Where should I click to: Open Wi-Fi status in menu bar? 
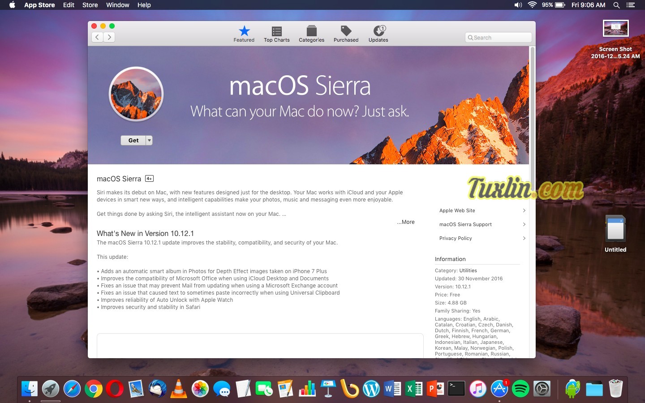tap(532, 5)
